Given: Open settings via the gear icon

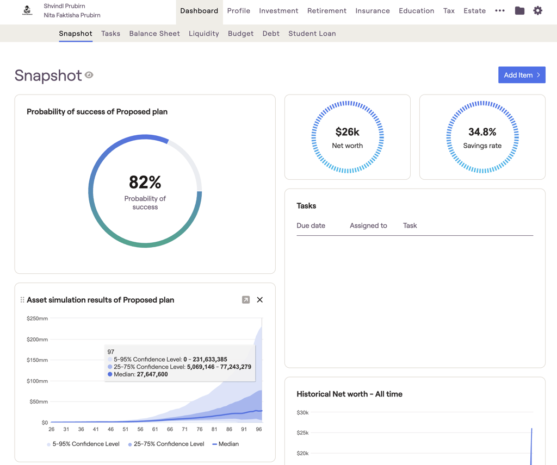Looking at the screenshot, I should 537,11.
